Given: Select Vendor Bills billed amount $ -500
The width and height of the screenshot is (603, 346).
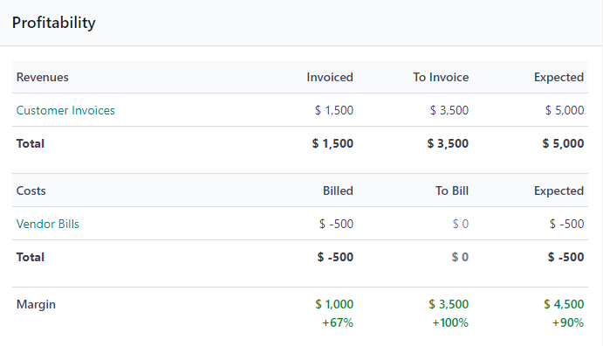Looking at the screenshot, I should click(x=336, y=224).
